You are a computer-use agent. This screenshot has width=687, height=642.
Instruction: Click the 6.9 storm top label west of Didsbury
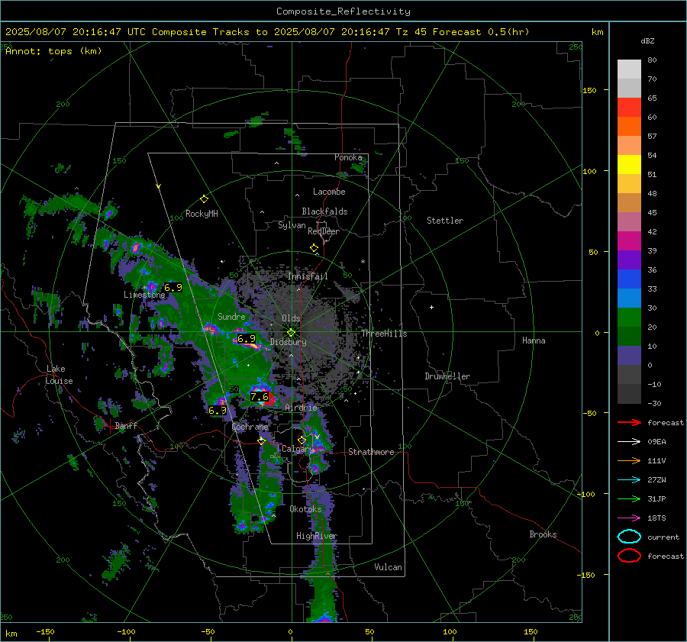coord(247,338)
